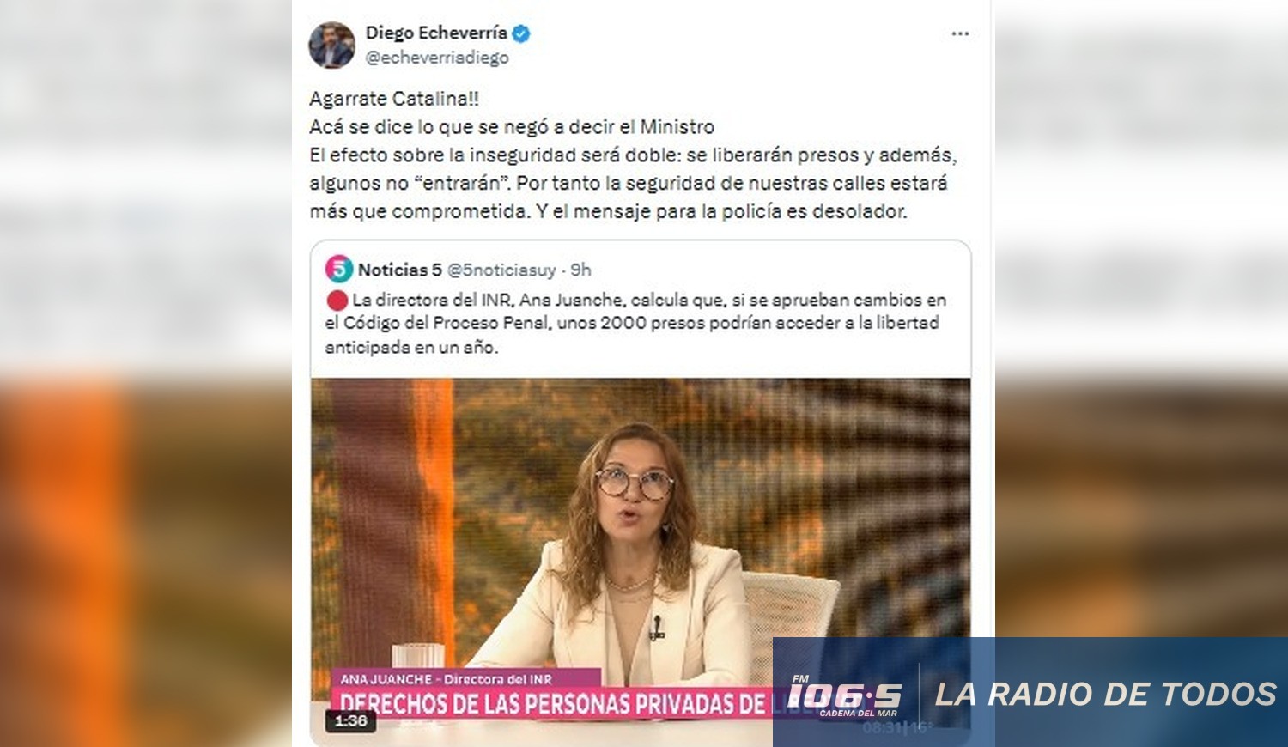
Task: Click the FM 106.5 Cadena del Mar logo
Action: click(844, 695)
